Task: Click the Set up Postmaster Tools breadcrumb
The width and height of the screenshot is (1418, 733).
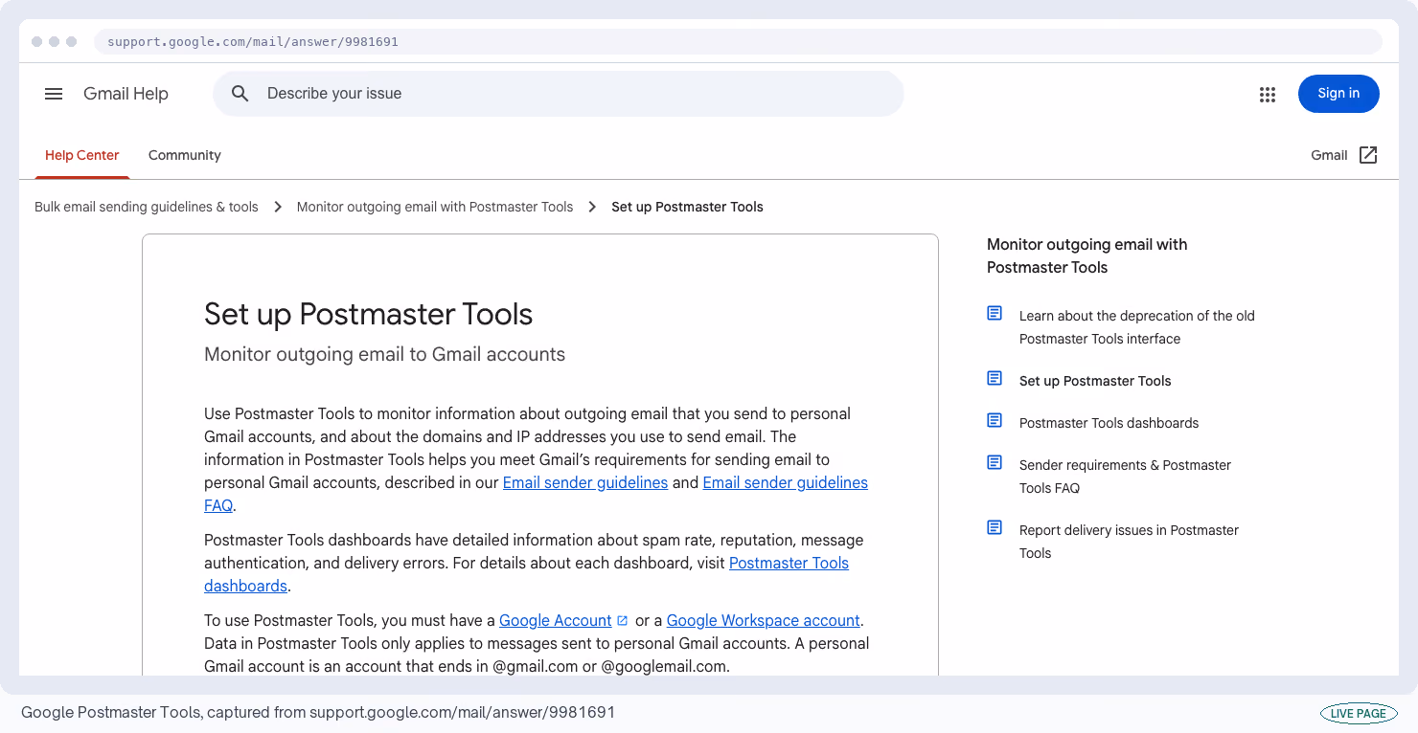Action: (x=688, y=207)
